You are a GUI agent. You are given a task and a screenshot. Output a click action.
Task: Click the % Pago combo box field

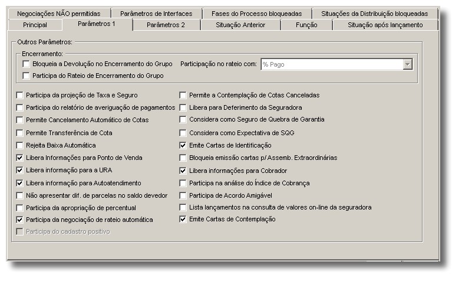336,64
